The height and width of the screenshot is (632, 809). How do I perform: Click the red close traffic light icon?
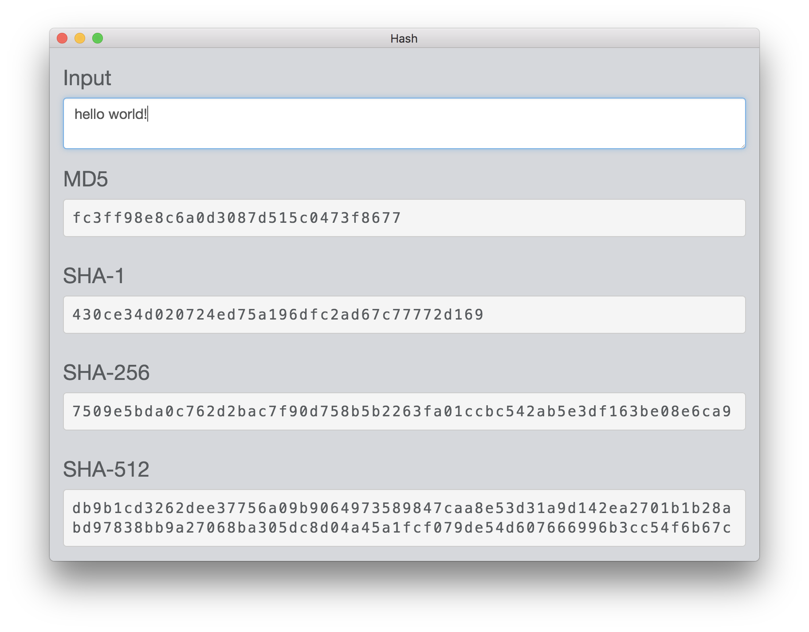[62, 38]
